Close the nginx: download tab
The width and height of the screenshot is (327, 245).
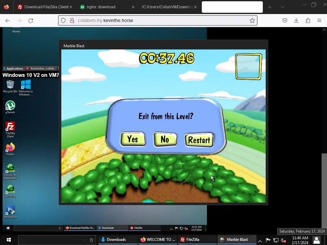(133, 7)
